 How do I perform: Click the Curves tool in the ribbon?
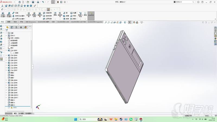(x=85, y=14)
